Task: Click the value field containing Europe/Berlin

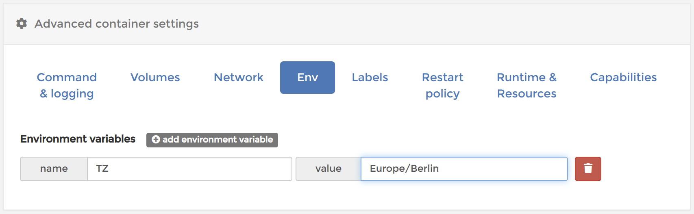Action: (463, 169)
